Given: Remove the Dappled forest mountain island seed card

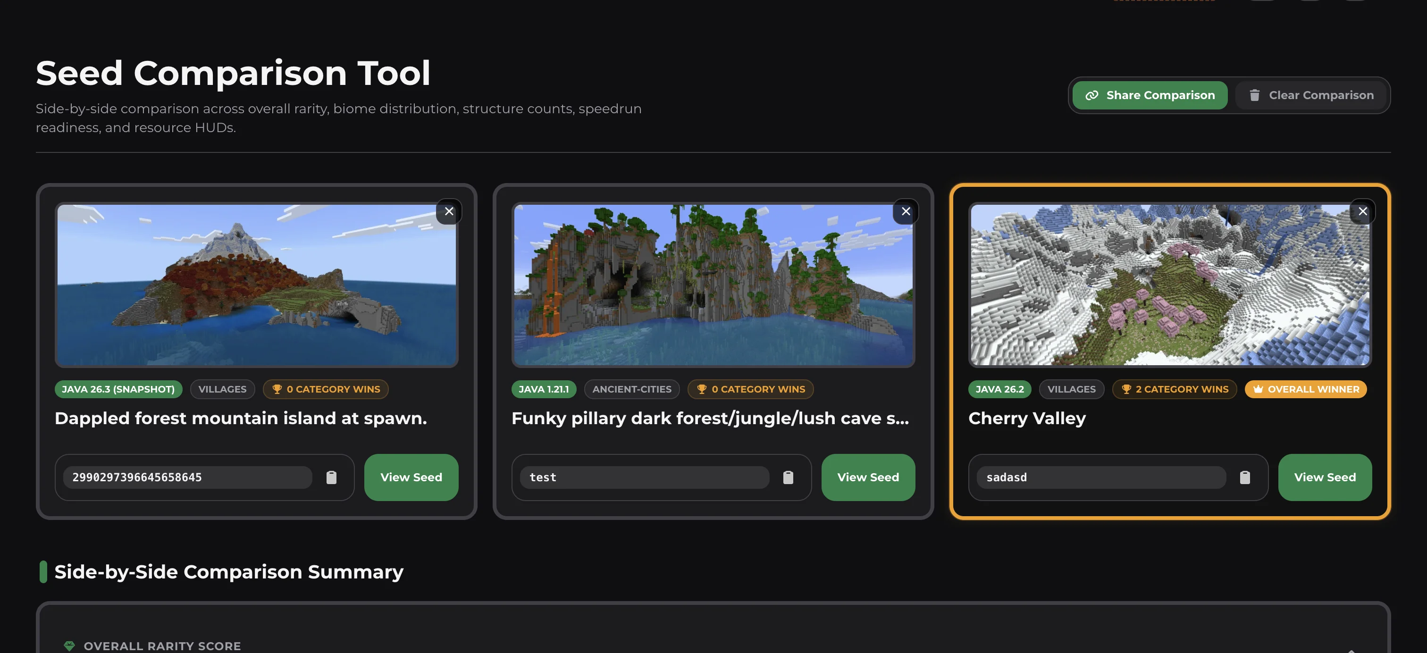Looking at the screenshot, I should coord(449,211).
